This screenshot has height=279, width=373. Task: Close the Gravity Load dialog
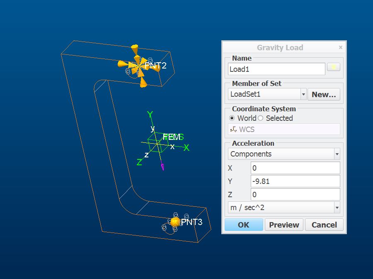point(340,47)
